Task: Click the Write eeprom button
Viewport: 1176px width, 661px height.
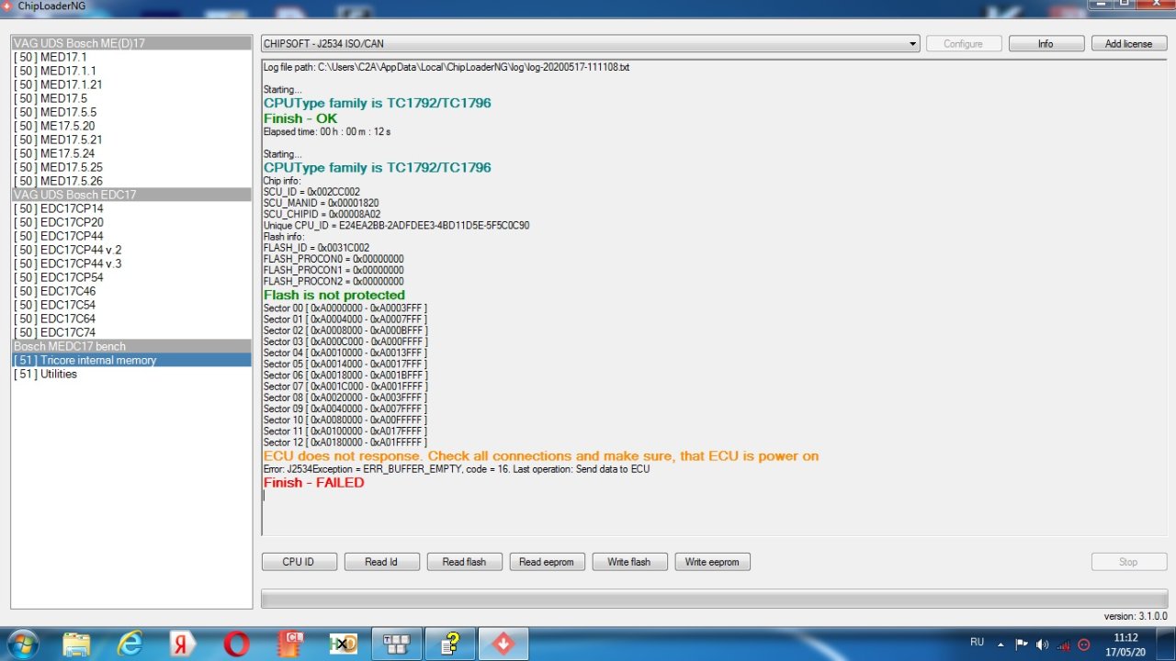Action: tap(712, 562)
